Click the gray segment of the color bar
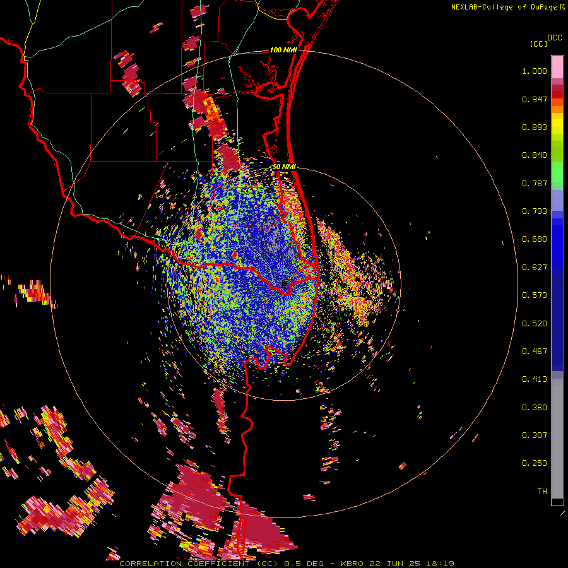 point(557,439)
